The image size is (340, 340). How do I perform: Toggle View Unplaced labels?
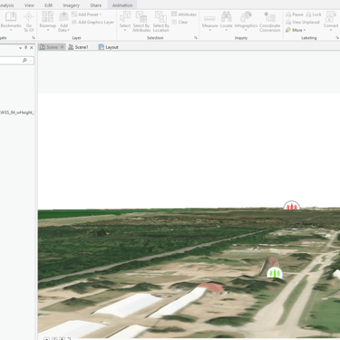[x=303, y=22]
